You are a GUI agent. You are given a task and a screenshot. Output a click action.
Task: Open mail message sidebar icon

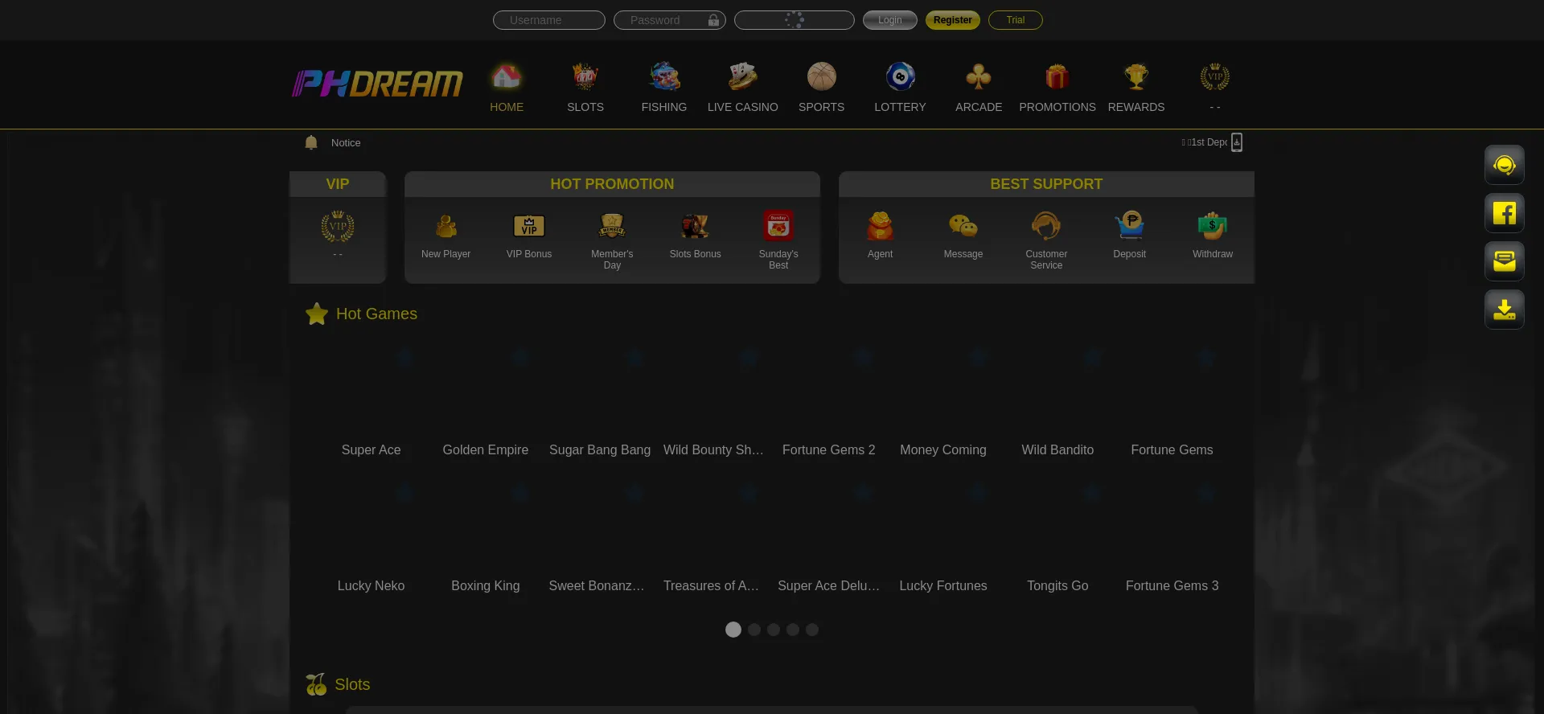(1505, 261)
